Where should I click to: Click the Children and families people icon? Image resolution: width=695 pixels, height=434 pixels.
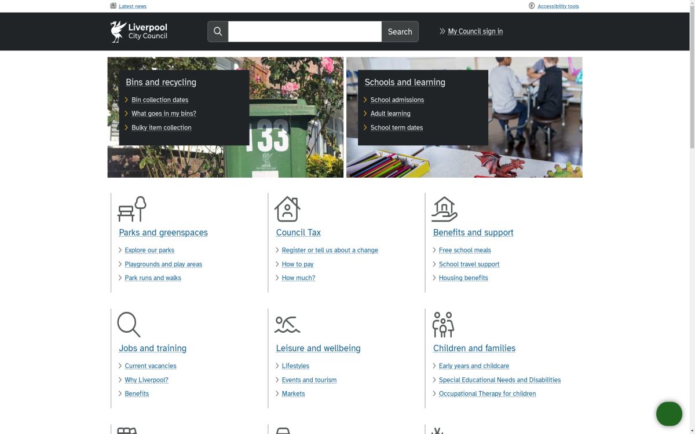pyautogui.click(x=443, y=325)
